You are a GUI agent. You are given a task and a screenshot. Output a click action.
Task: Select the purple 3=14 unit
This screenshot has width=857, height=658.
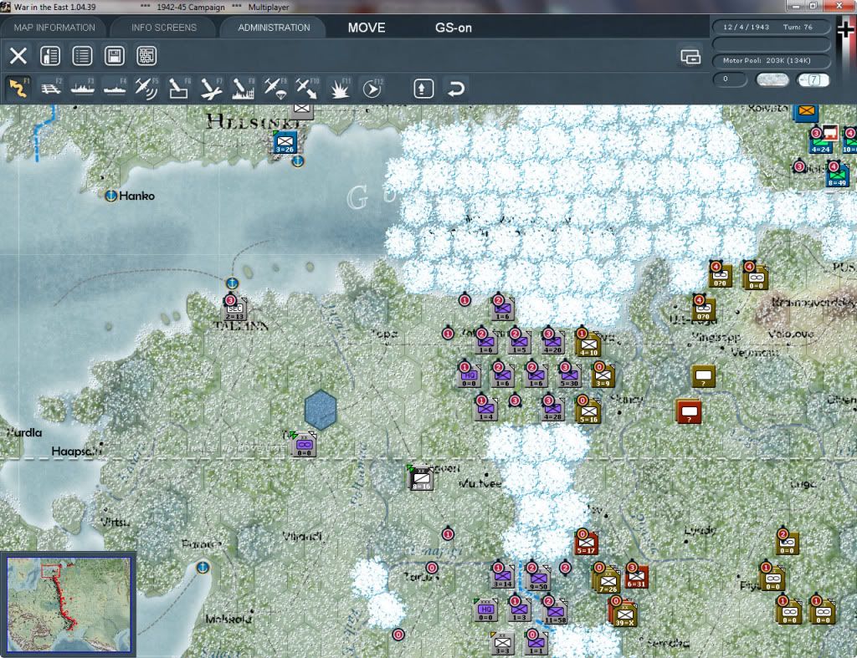coord(502,577)
